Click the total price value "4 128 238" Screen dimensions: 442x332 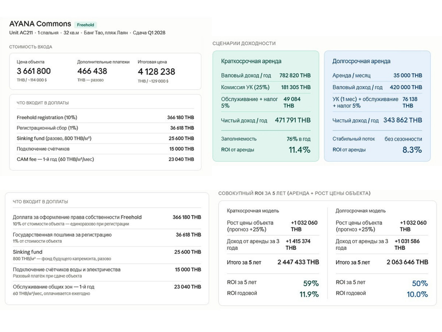point(157,72)
